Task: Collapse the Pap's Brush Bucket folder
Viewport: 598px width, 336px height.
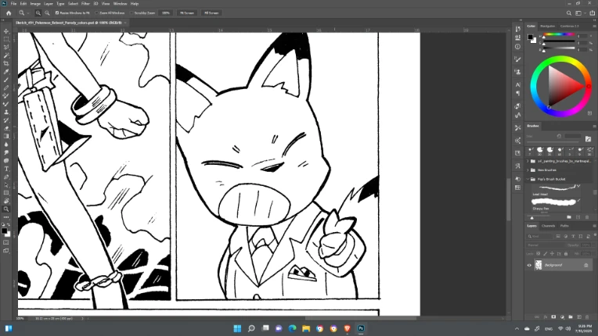Action: 528,179
